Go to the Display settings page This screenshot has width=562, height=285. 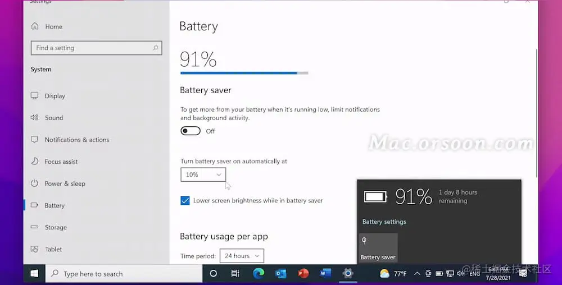[55, 96]
